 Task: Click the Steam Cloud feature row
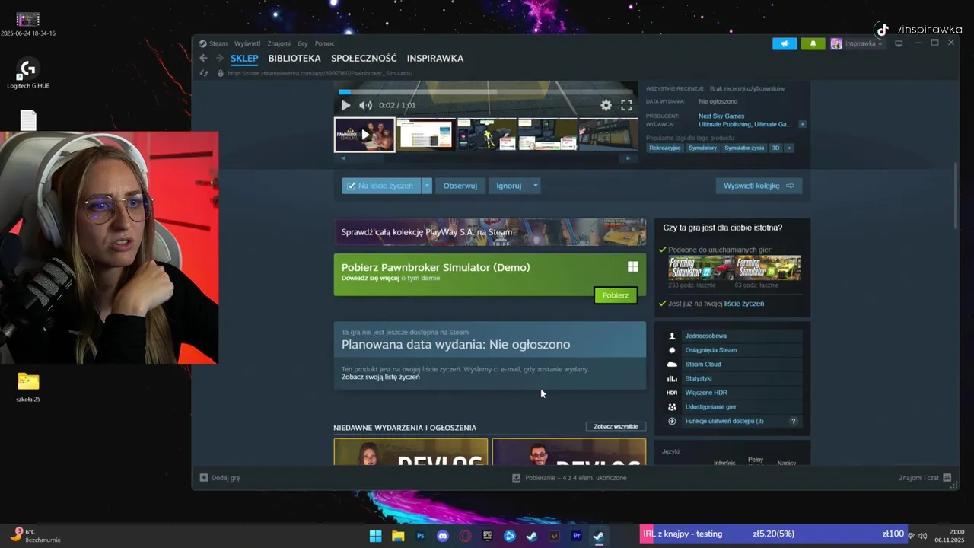pyautogui.click(x=733, y=365)
